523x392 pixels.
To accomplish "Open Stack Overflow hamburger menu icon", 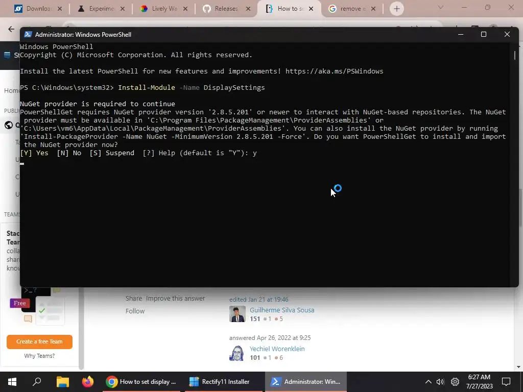I will [x=7, y=55].
